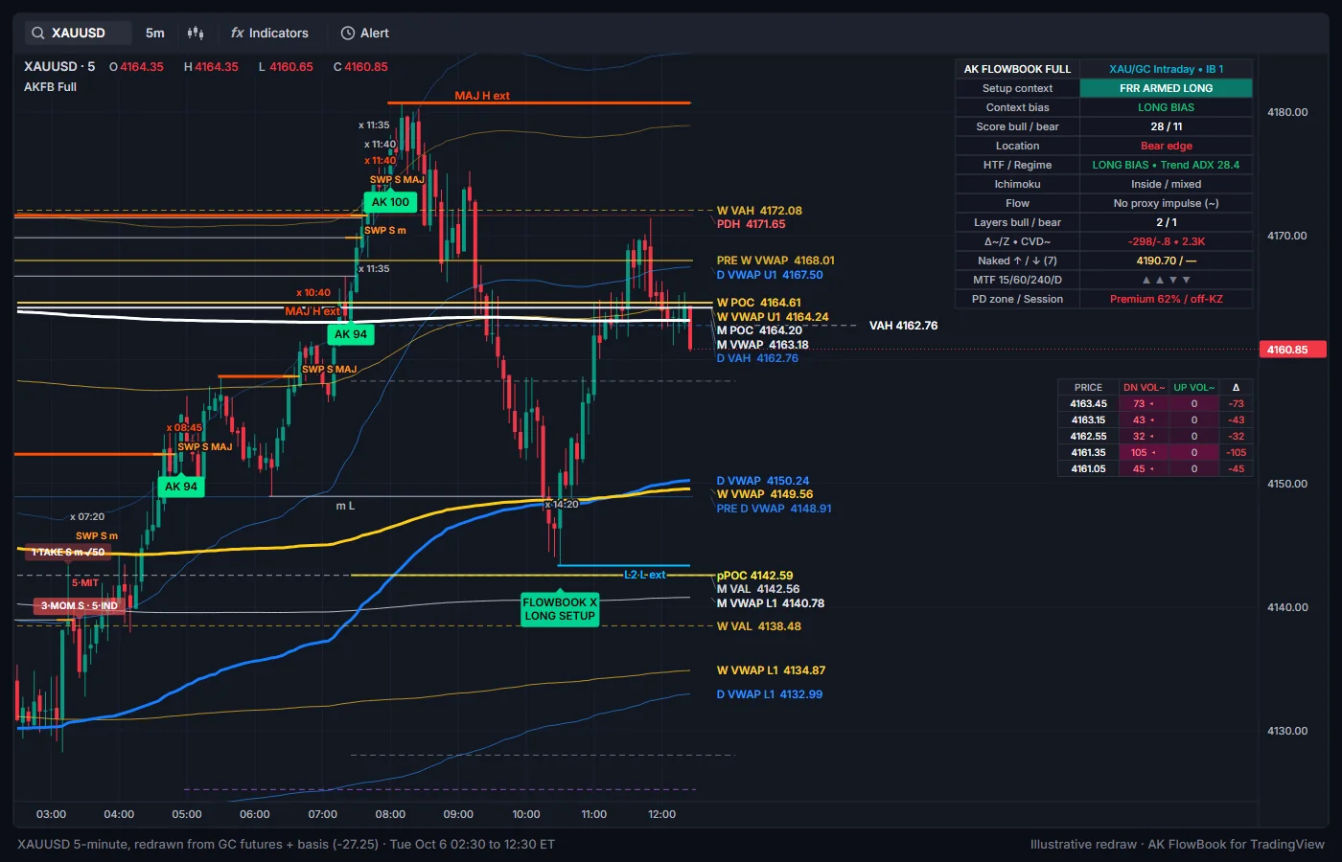Select the 4161.35 price row in the volume table
The image size is (1342, 862).
click(1155, 453)
